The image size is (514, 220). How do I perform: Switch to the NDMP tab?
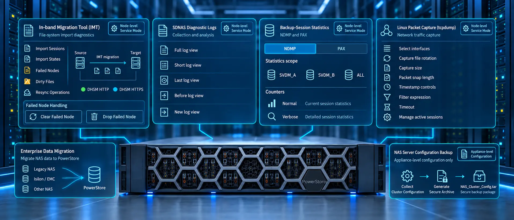pyautogui.click(x=290, y=49)
